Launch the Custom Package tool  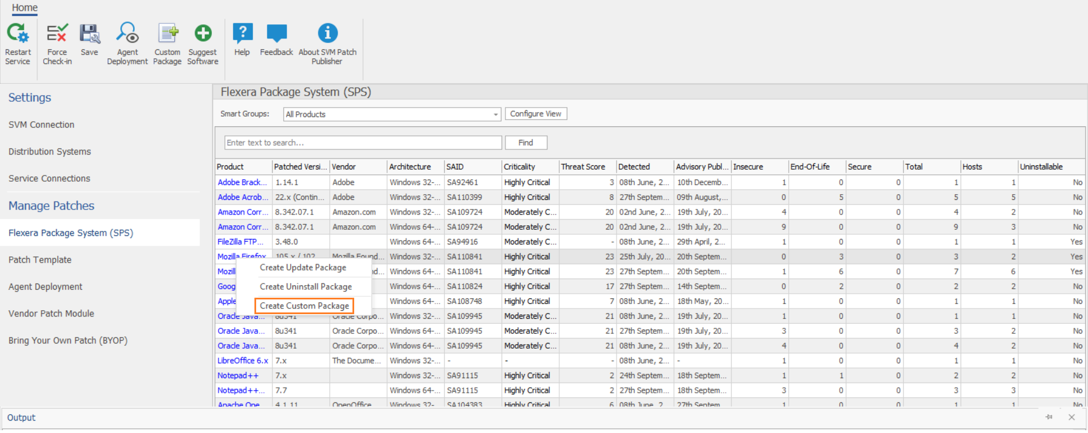point(167,34)
